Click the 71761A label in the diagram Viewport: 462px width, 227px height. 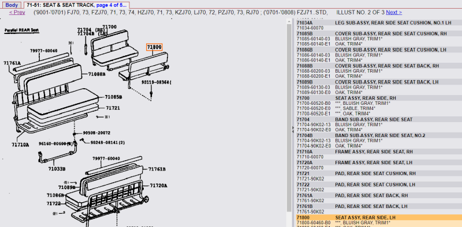(12, 63)
